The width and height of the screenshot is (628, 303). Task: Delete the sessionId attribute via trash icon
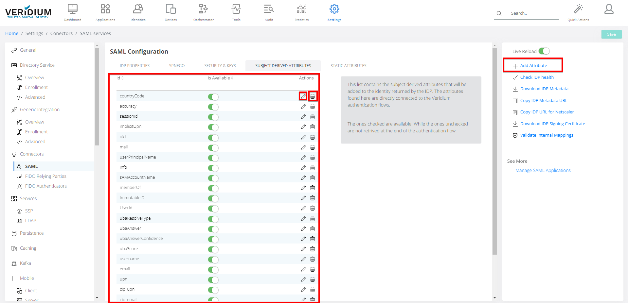(x=313, y=117)
